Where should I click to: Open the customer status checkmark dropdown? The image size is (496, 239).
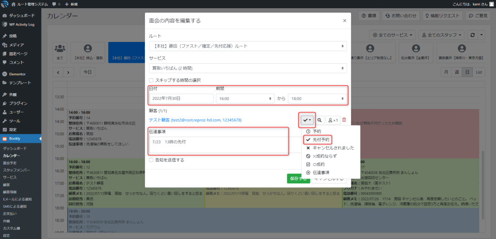tap(307, 120)
